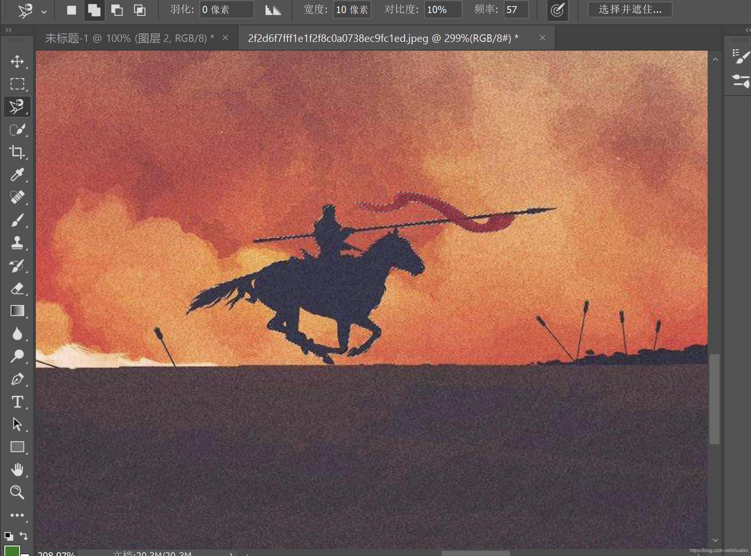The height and width of the screenshot is (556, 751).
Task: Click the 羽化 feather input field
Action: pyautogui.click(x=226, y=10)
